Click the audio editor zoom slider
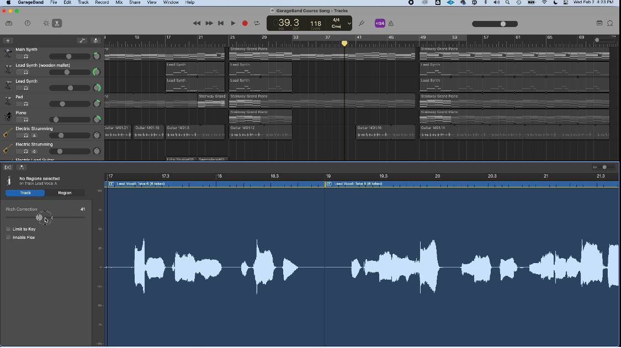The height and width of the screenshot is (348, 621). click(604, 168)
